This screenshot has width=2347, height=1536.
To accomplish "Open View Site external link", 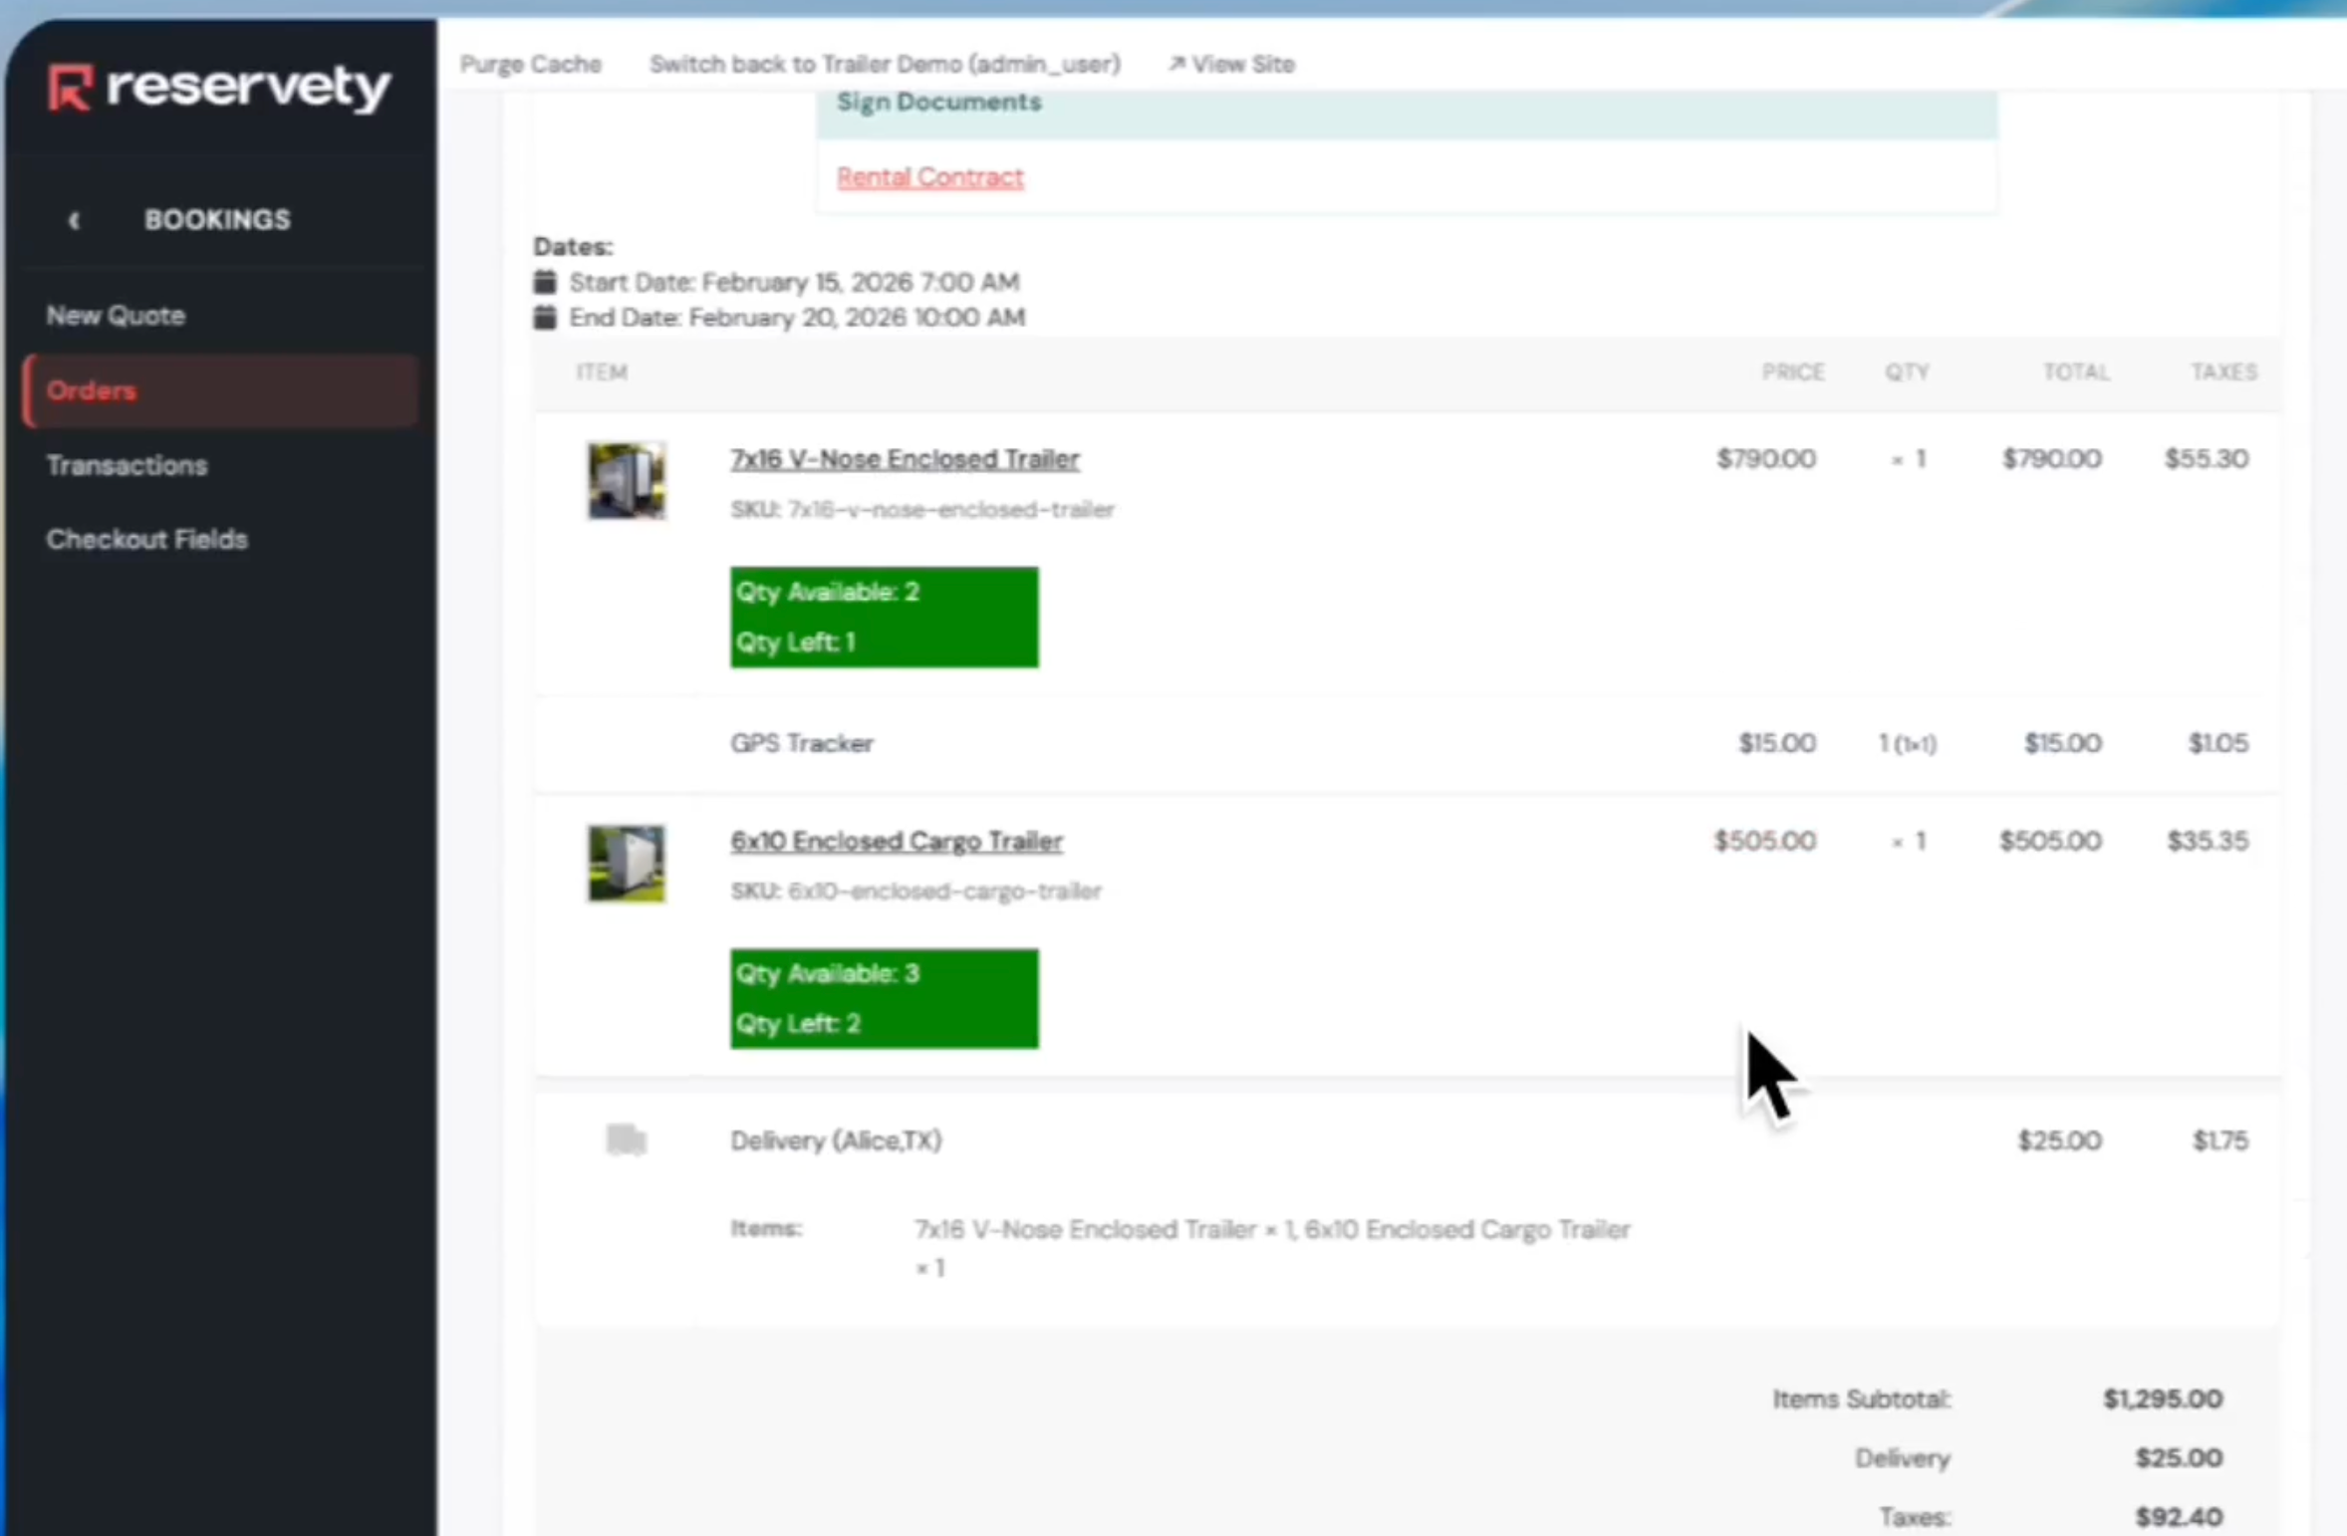I will pyautogui.click(x=1231, y=65).
